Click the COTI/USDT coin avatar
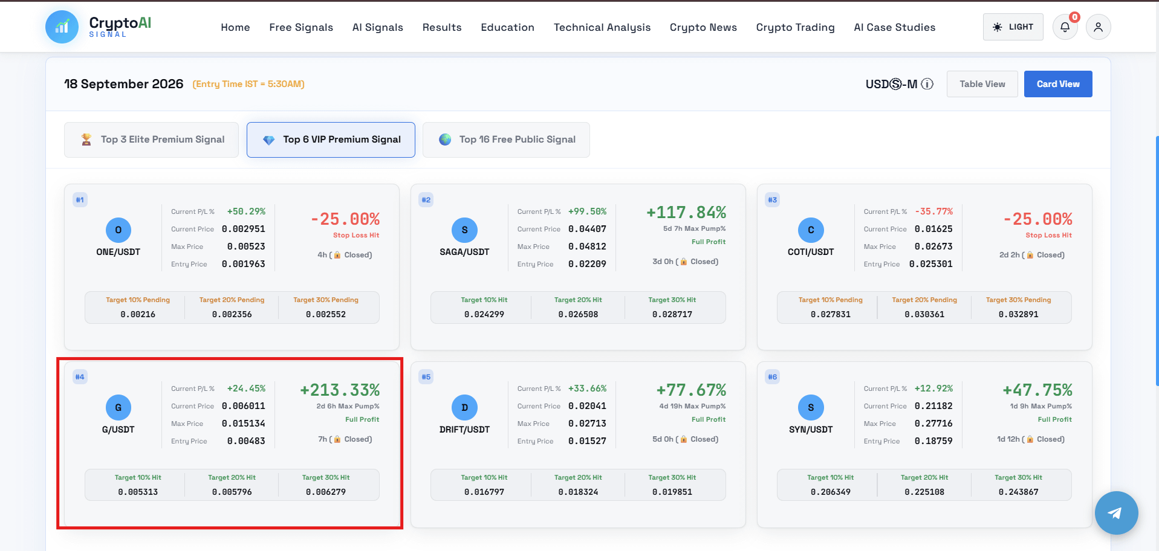 pyautogui.click(x=811, y=230)
